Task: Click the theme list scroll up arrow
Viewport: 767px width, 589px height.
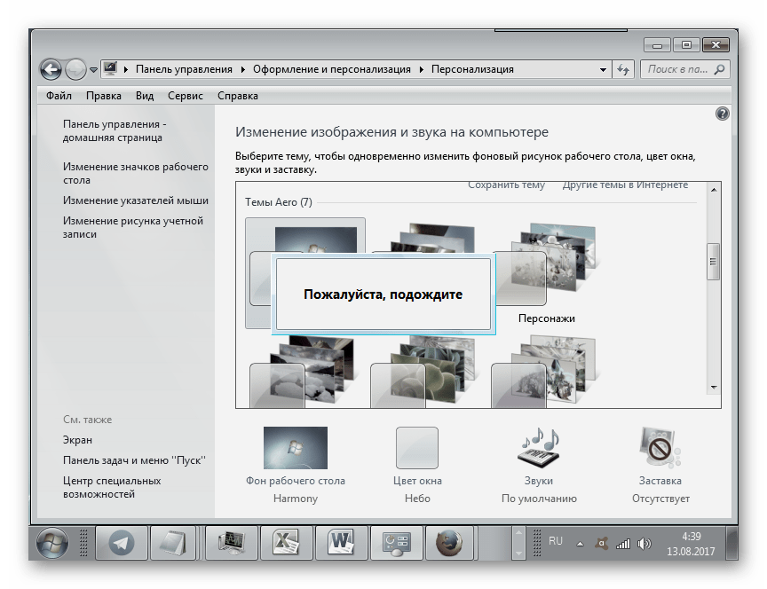Action: click(714, 190)
